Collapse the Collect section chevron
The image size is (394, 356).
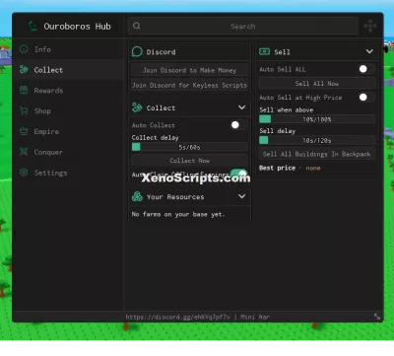coord(241,107)
